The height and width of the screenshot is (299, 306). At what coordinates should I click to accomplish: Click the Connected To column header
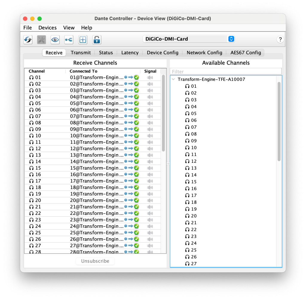pos(83,71)
